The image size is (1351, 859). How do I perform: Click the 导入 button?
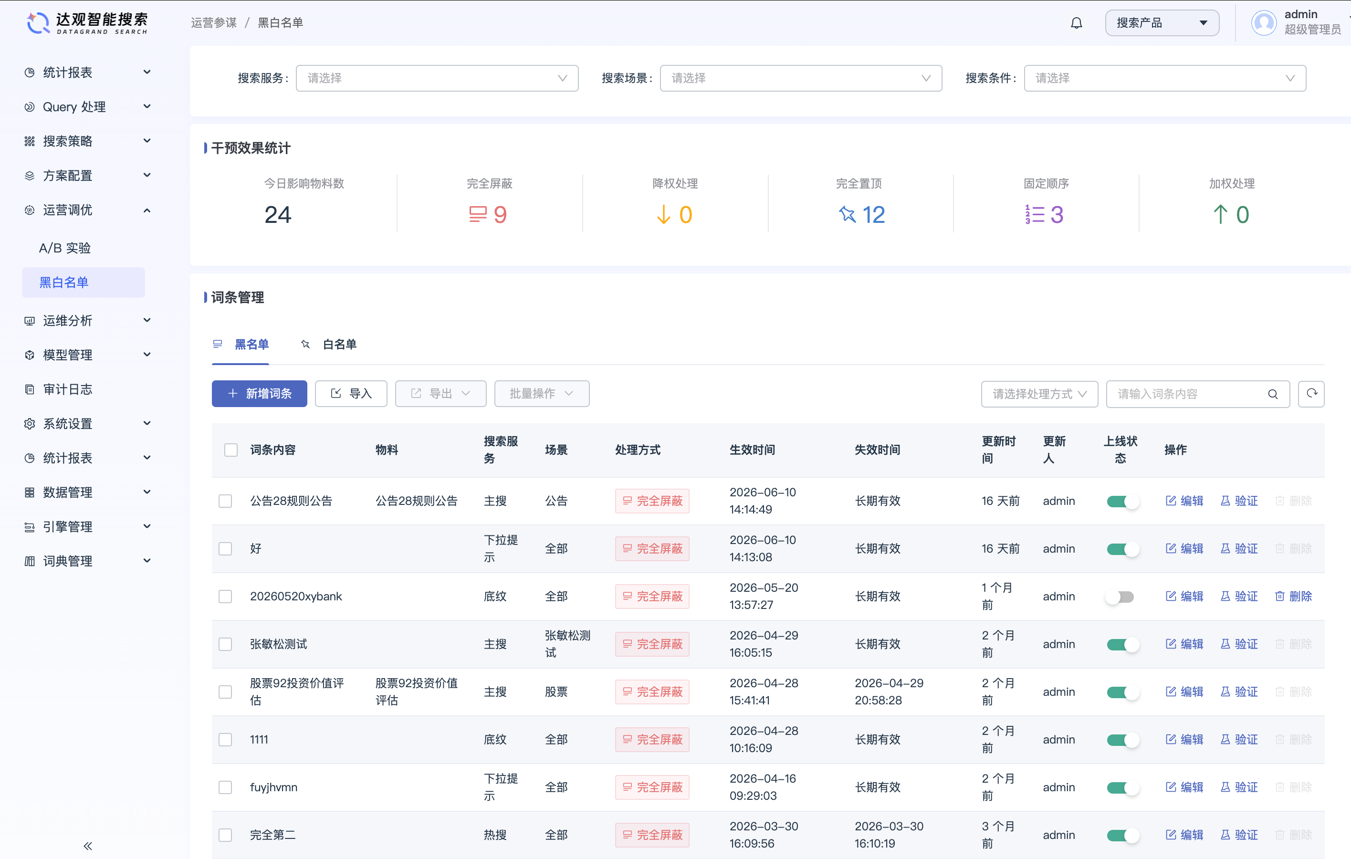(351, 393)
